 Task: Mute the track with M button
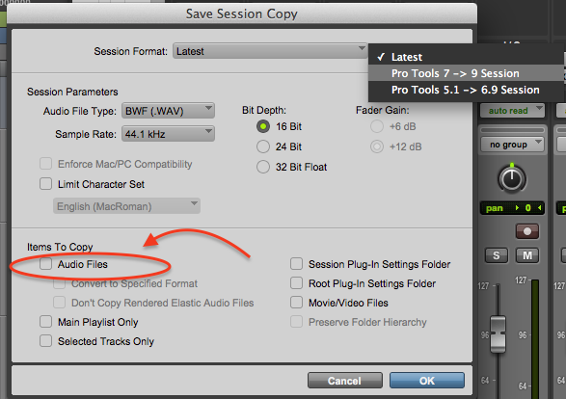[x=527, y=255]
